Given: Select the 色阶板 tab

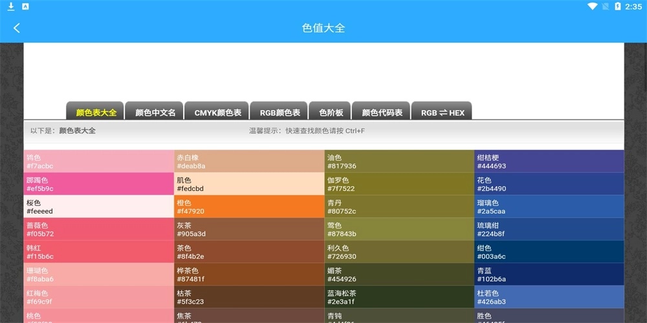Looking at the screenshot, I should (x=331, y=112).
